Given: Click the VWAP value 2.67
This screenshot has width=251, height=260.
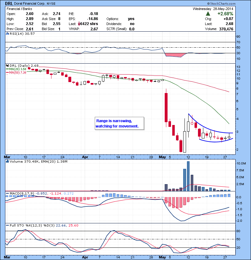Looking at the screenshot, I should [94, 29].
